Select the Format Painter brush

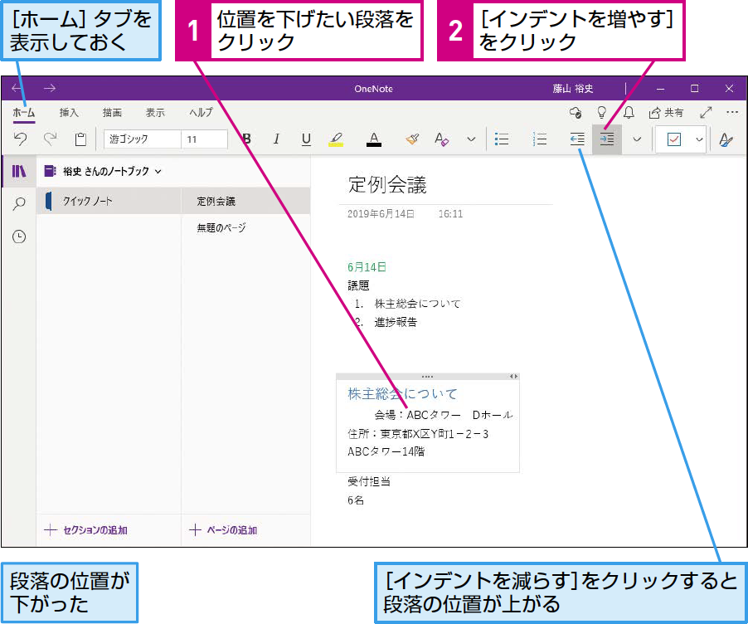412,139
